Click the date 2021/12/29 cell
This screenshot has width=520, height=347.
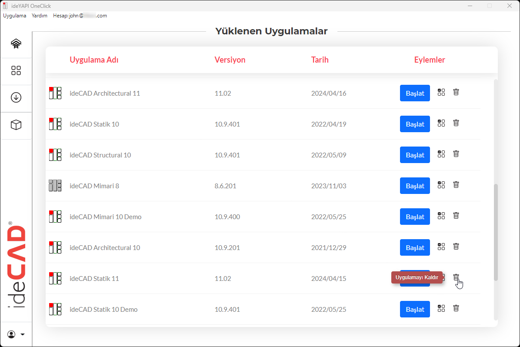pyautogui.click(x=329, y=247)
